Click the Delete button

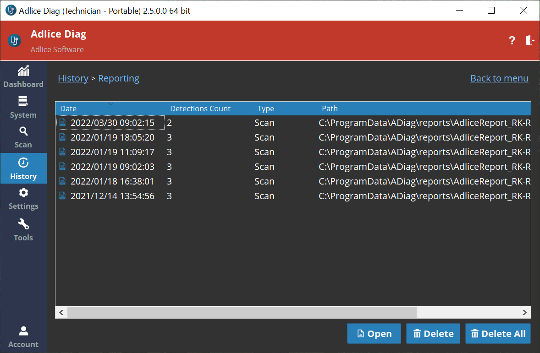tap(433, 334)
